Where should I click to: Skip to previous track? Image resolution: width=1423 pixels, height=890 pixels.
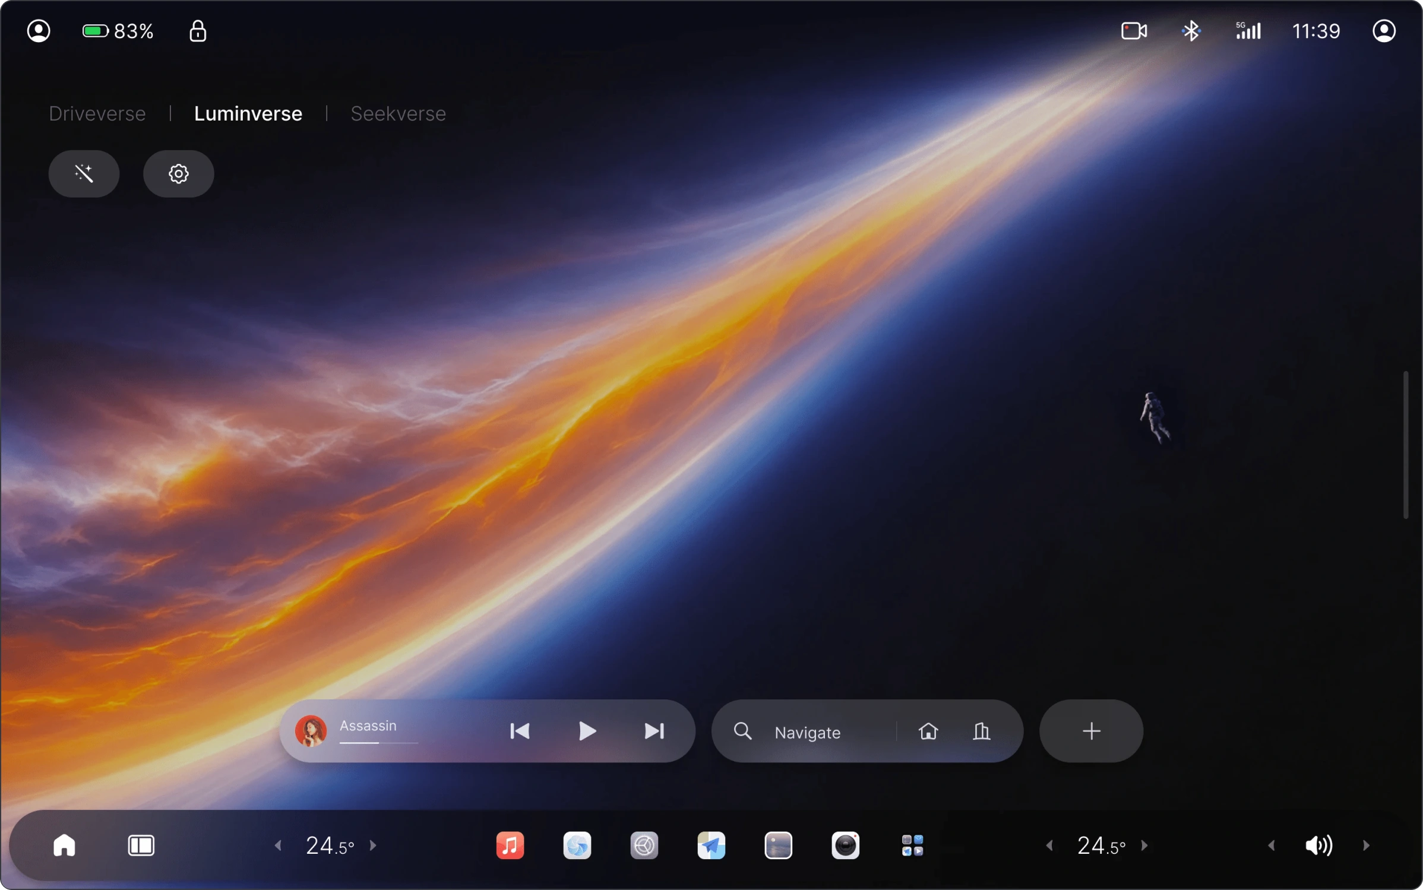[x=520, y=731]
